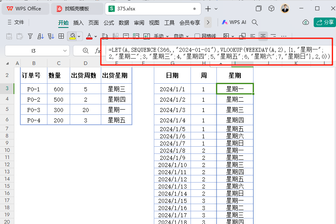Apply the red font color A
Image resolution: width=336 pixels, height=224 pixels.
click(89, 36)
